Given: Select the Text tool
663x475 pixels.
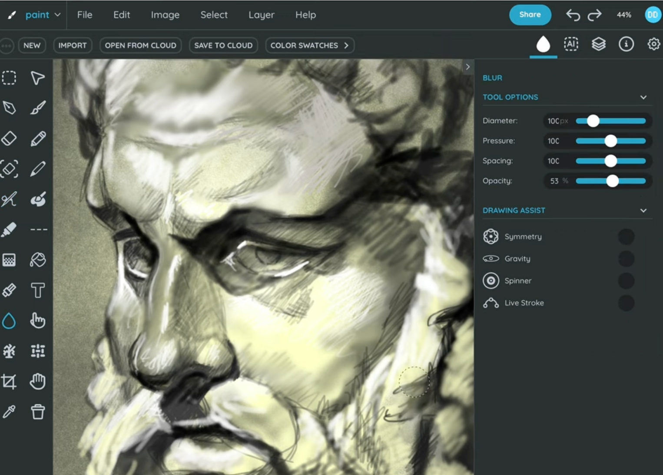Looking at the screenshot, I should pos(38,290).
